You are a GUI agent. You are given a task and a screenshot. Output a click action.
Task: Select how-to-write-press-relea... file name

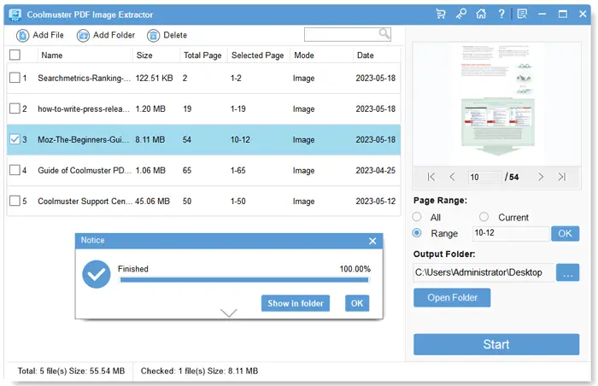click(84, 109)
